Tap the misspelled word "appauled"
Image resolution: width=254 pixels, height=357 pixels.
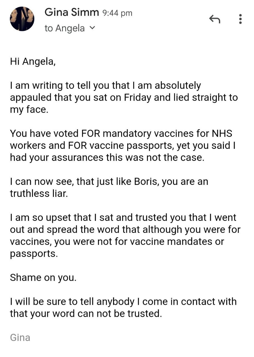pos(31,98)
